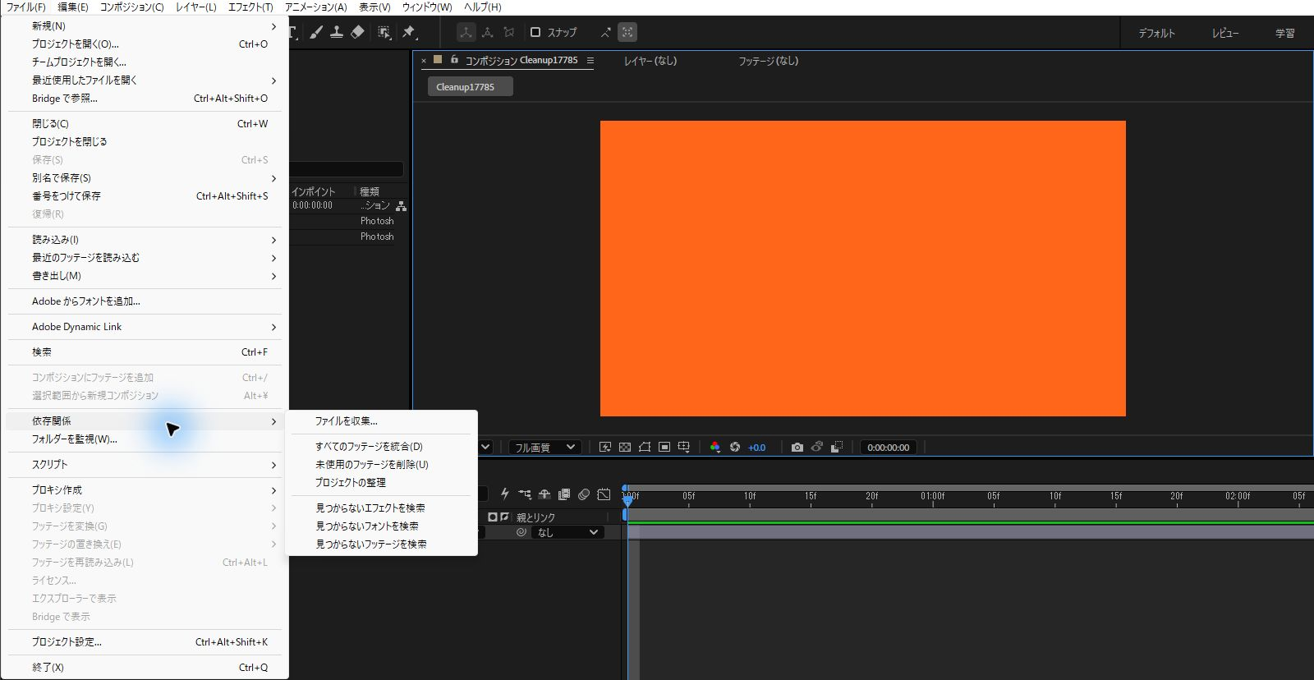Expand the Adobe Dynamic Link submenu
This screenshot has width=1314, height=680.
145,327
